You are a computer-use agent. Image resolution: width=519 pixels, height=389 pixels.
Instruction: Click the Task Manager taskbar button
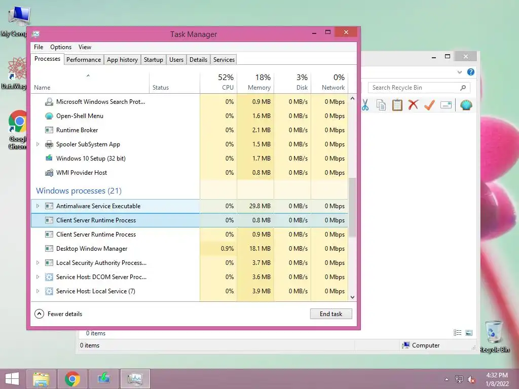click(135, 379)
